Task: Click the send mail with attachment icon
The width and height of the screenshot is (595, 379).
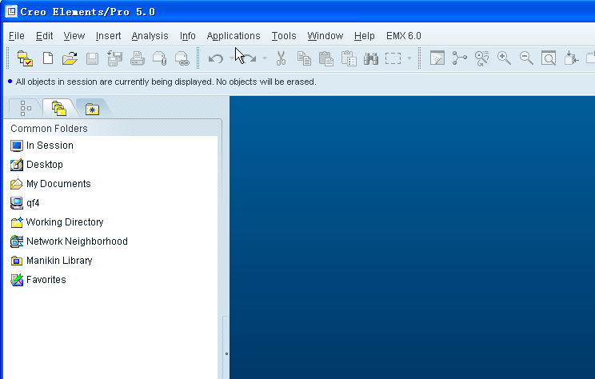Action: coord(159,58)
